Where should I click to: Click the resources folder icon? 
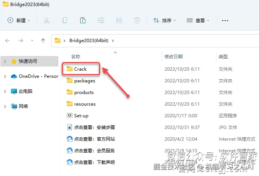click(70, 104)
